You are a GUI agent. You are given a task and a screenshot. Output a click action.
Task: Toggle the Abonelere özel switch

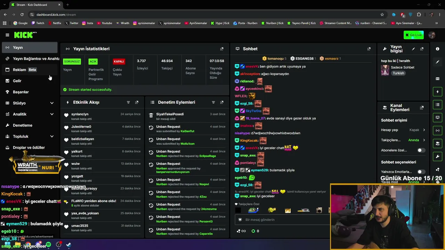[421, 150]
